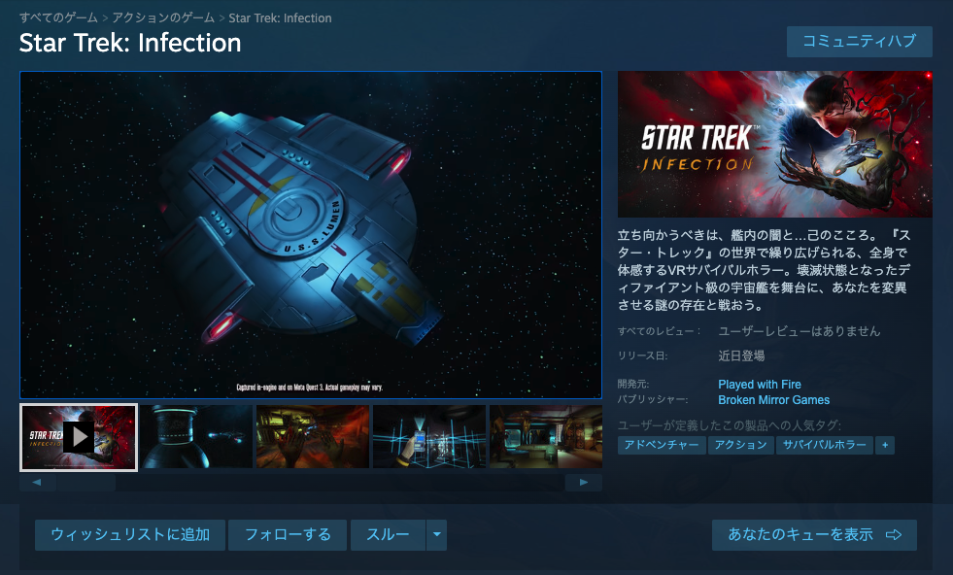Click the right arrow of thumbnail strip

[x=584, y=482]
